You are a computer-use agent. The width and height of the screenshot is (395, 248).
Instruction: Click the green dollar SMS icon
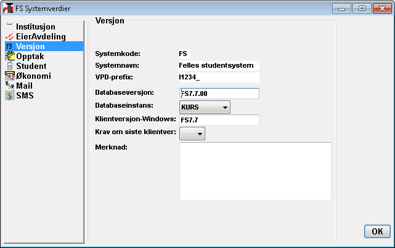tap(10, 95)
